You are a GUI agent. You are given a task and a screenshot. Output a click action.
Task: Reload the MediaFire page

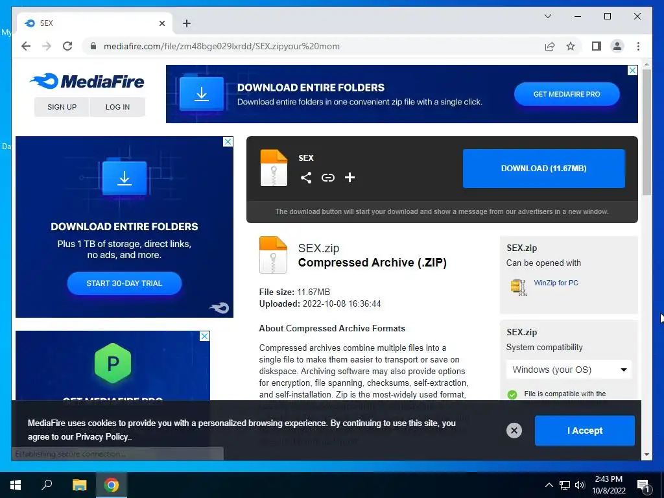click(x=67, y=46)
